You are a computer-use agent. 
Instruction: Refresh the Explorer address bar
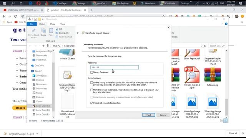[x=205, y=46]
